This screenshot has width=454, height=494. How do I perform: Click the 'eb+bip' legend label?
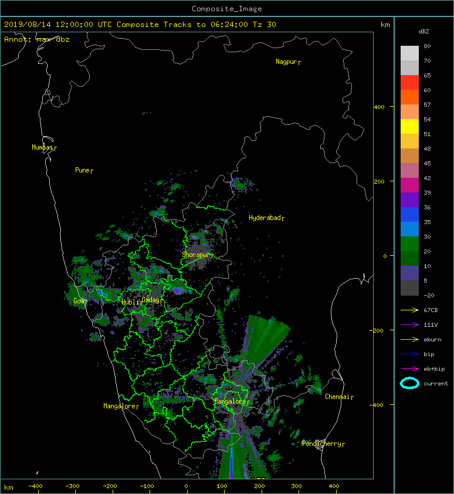pos(434,369)
